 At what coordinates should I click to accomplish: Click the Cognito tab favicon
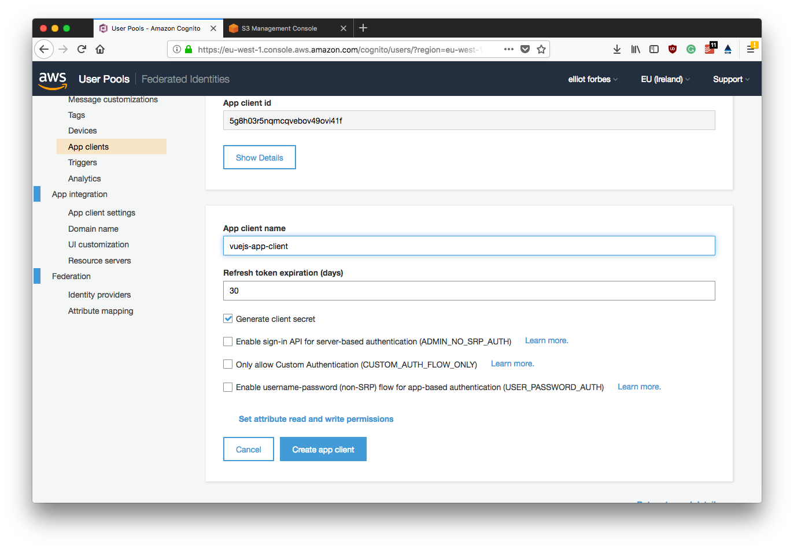tap(104, 28)
